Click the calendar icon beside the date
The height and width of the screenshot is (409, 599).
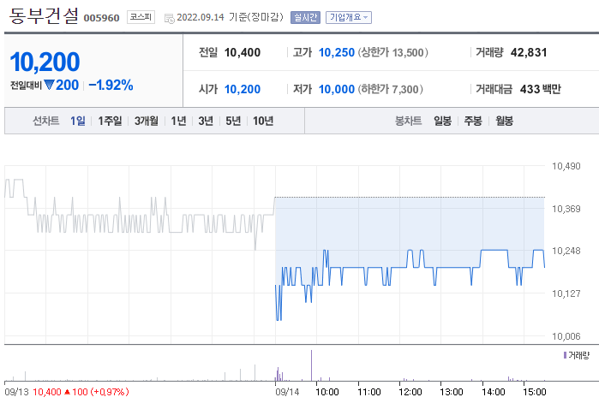[x=169, y=18]
